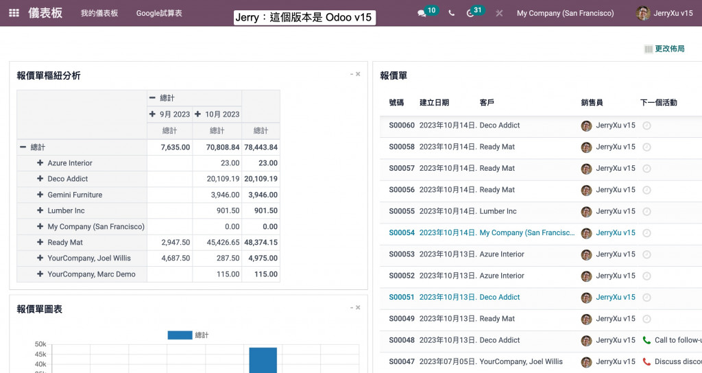Expand the Azure Interior pivot row

tap(40, 163)
